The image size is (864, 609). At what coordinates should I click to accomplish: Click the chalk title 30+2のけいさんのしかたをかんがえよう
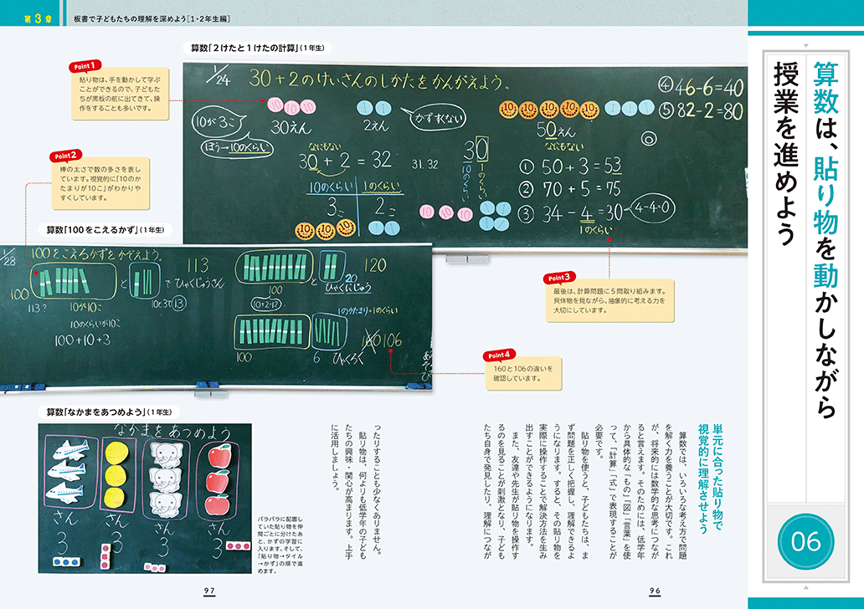(x=379, y=80)
